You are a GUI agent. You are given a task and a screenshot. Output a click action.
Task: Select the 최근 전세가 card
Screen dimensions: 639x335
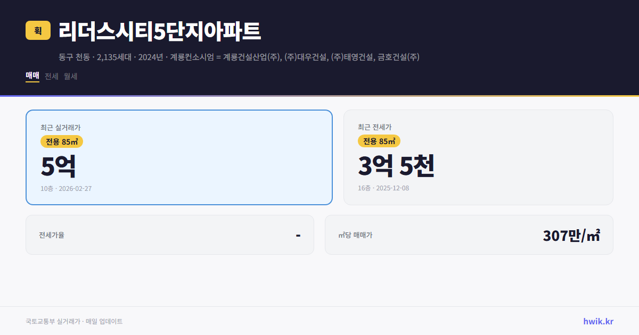[478, 157]
